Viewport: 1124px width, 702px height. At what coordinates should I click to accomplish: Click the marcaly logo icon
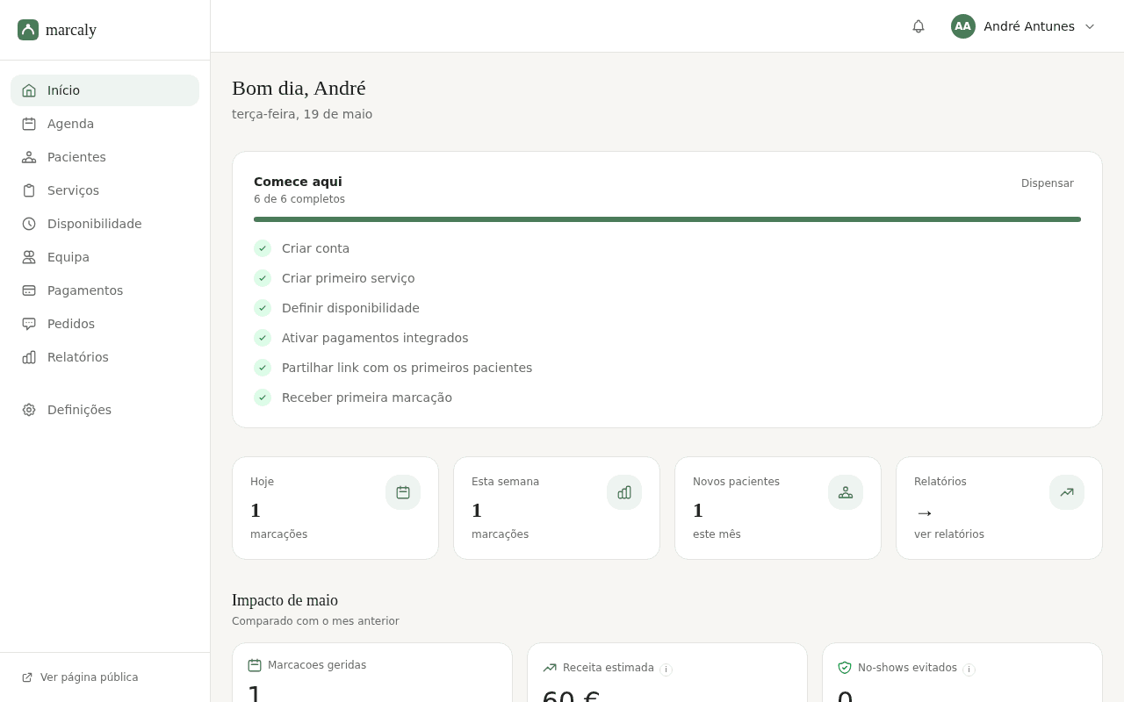pos(28,30)
